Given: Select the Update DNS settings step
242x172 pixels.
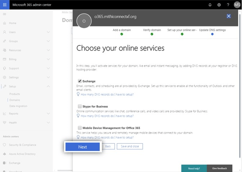Looking at the screenshot, I should pos(212,32).
